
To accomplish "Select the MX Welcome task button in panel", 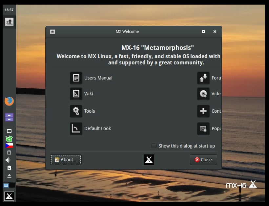I will pyautogui.click(x=9, y=22).
